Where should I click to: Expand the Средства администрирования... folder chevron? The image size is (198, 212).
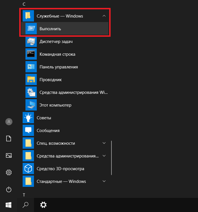(x=104, y=156)
